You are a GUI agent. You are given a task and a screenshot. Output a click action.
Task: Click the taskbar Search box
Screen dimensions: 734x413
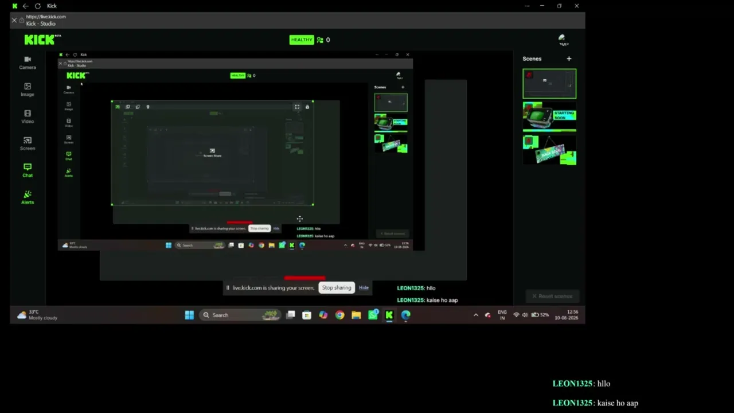point(240,315)
